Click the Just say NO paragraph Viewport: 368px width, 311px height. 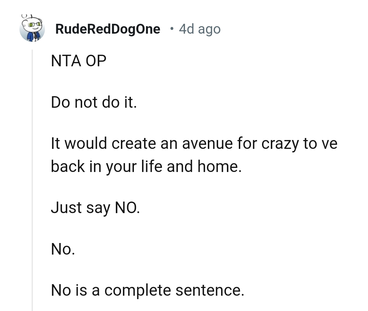[x=95, y=207]
